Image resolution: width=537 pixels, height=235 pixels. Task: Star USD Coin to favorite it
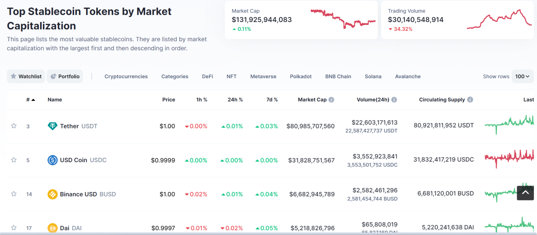point(13,160)
